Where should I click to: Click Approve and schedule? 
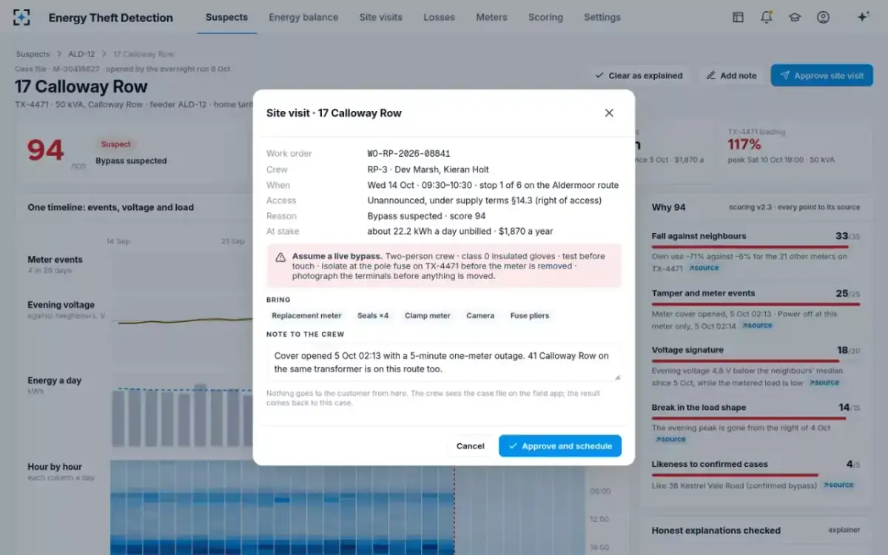click(560, 446)
